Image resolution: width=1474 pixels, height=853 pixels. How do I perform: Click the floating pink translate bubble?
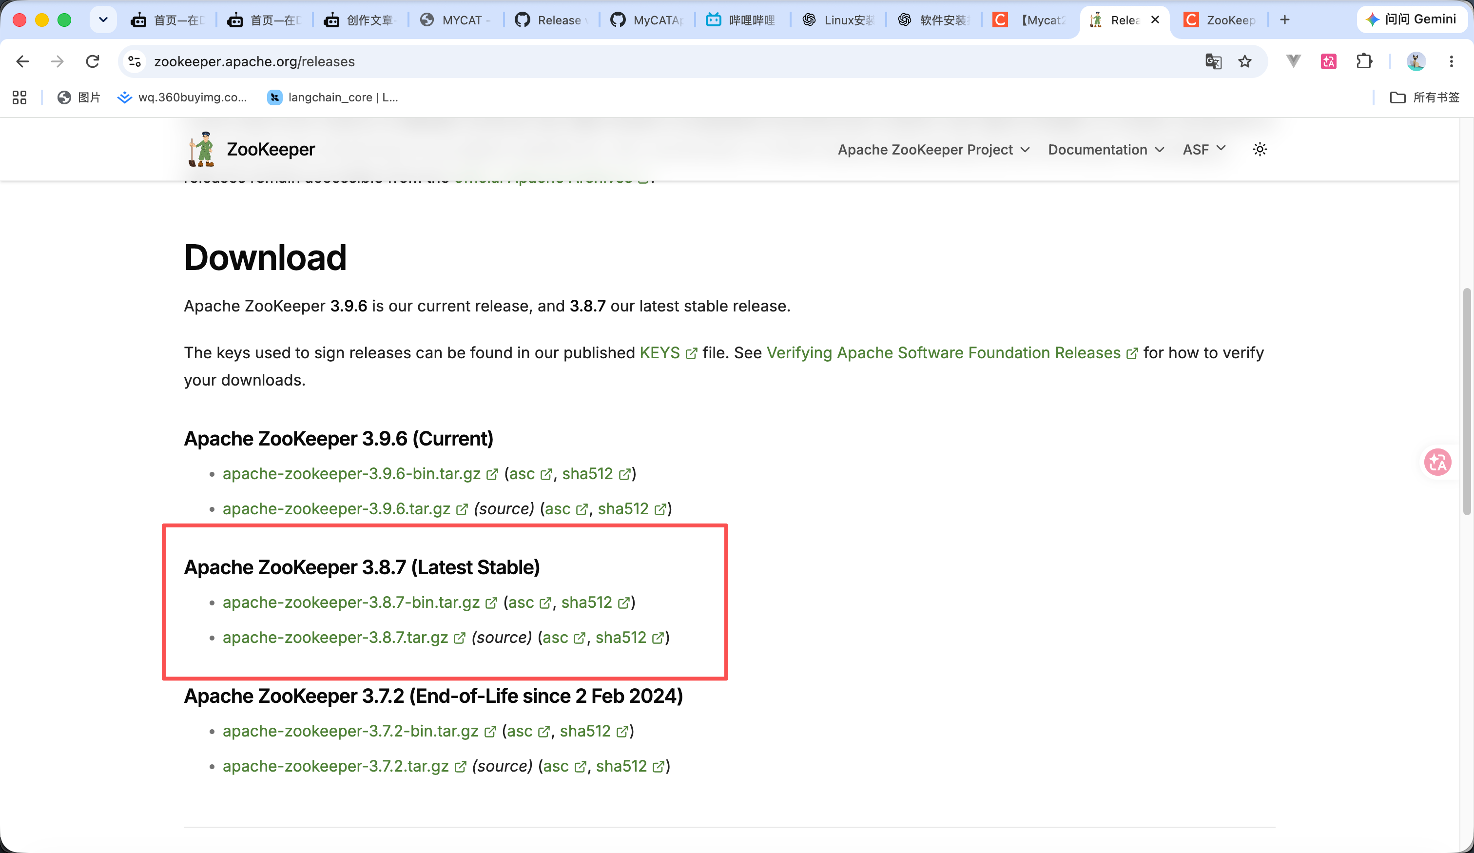click(1438, 462)
